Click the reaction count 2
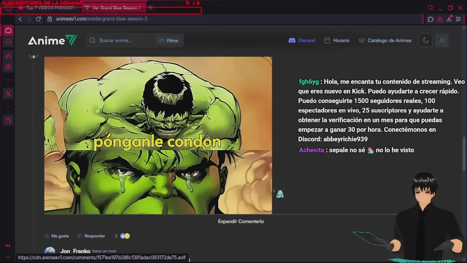Screen dimensions: 467x263 pos(116,236)
